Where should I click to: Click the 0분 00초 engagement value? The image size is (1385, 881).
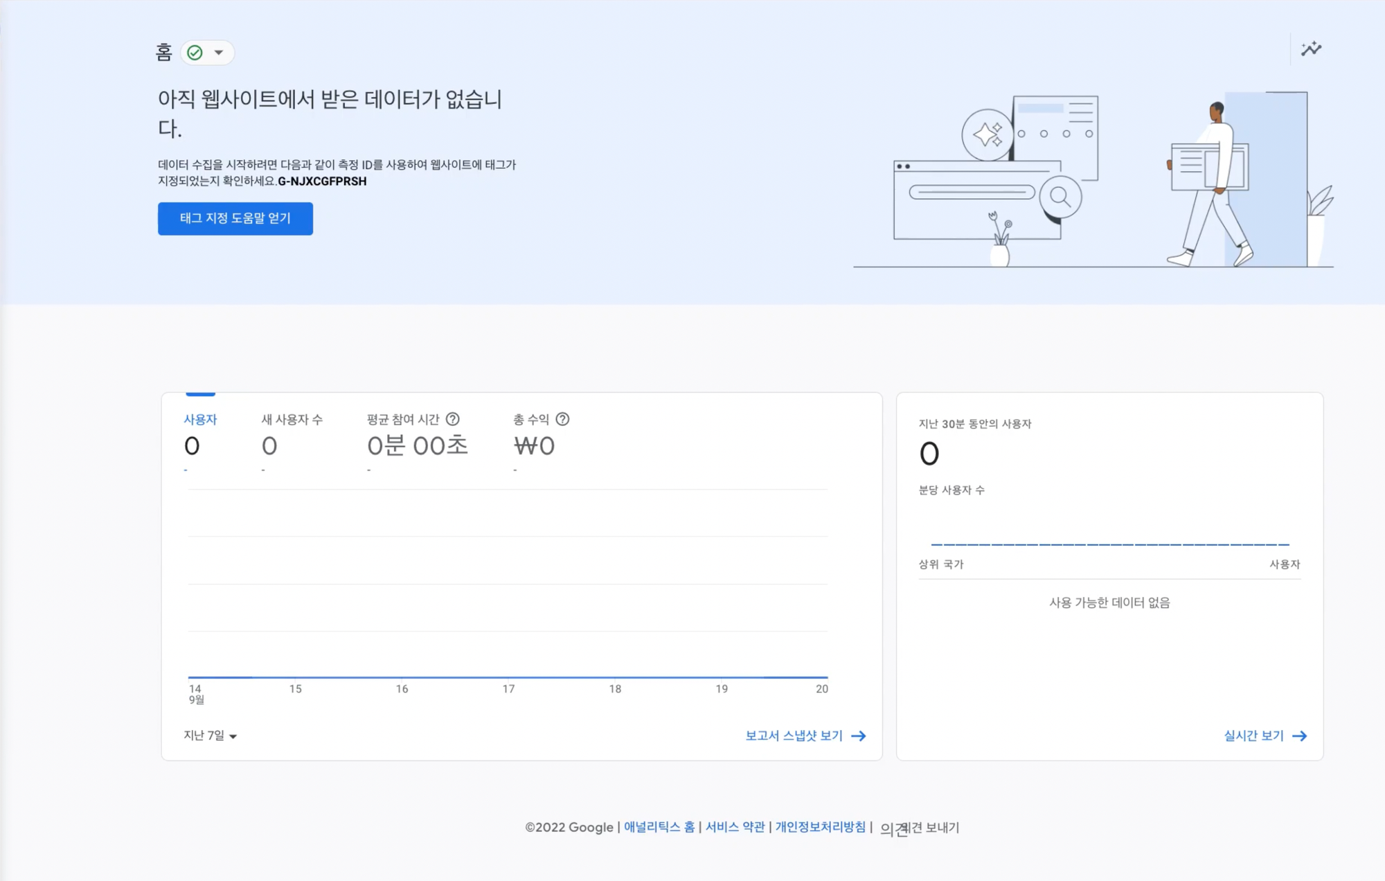[x=418, y=446]
